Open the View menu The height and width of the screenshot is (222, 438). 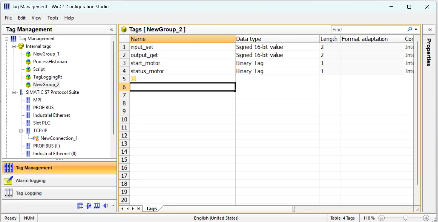pyautogui.click(x=36, y=18)
